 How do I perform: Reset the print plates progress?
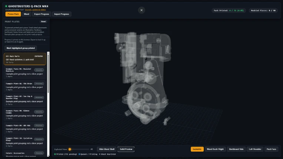click(x=43, y=21)
